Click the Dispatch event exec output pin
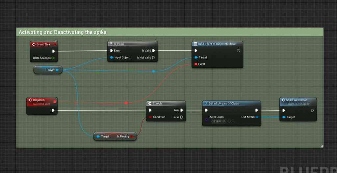 click(x=53, y=110)
